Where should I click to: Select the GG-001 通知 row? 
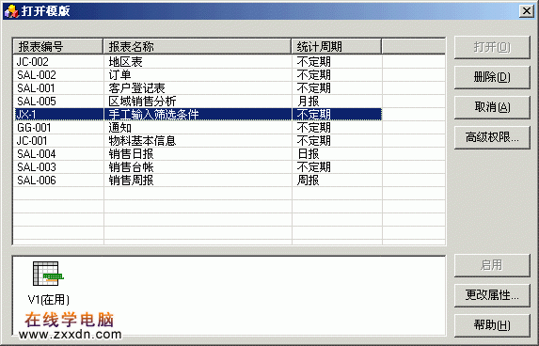point(198,128)
